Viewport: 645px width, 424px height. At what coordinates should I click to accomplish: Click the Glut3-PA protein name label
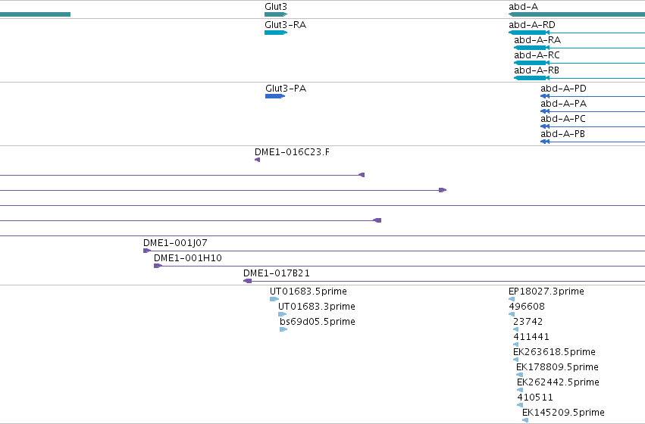tap(286, 89)
